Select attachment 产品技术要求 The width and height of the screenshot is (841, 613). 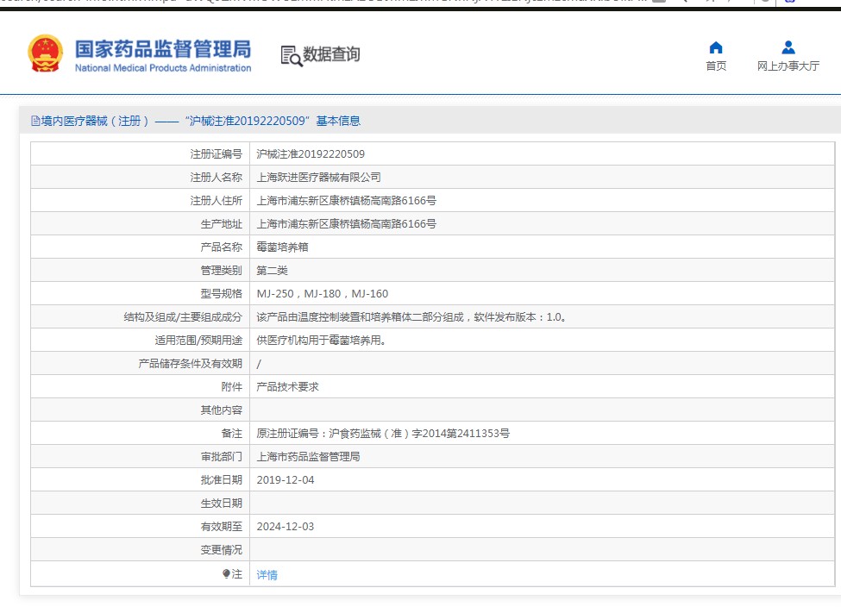click(x=287, y=387)
